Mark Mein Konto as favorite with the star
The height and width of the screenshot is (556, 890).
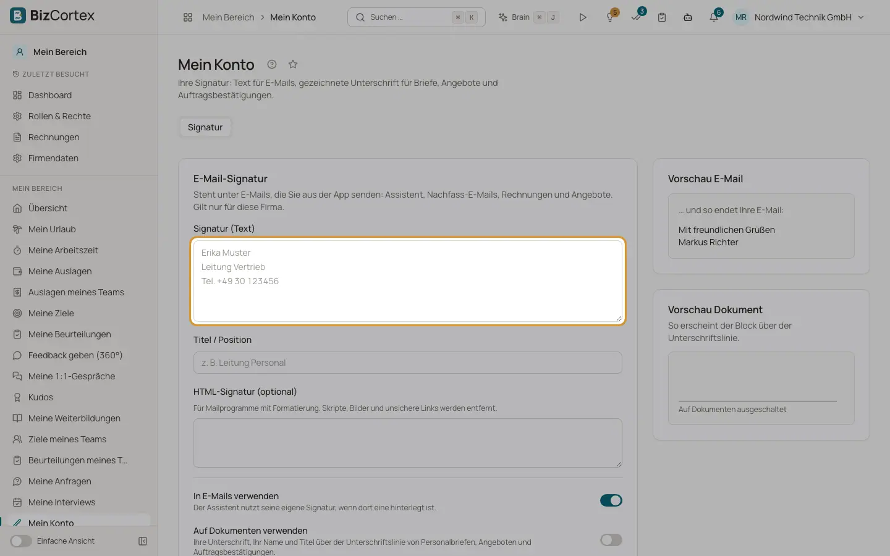pyautogui.click(x=293, y=64)
